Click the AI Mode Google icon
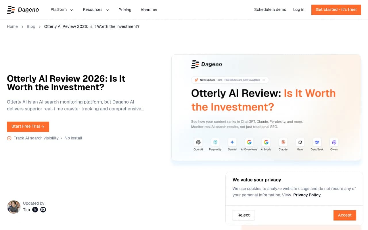368x230 pixels. [266, 142]
